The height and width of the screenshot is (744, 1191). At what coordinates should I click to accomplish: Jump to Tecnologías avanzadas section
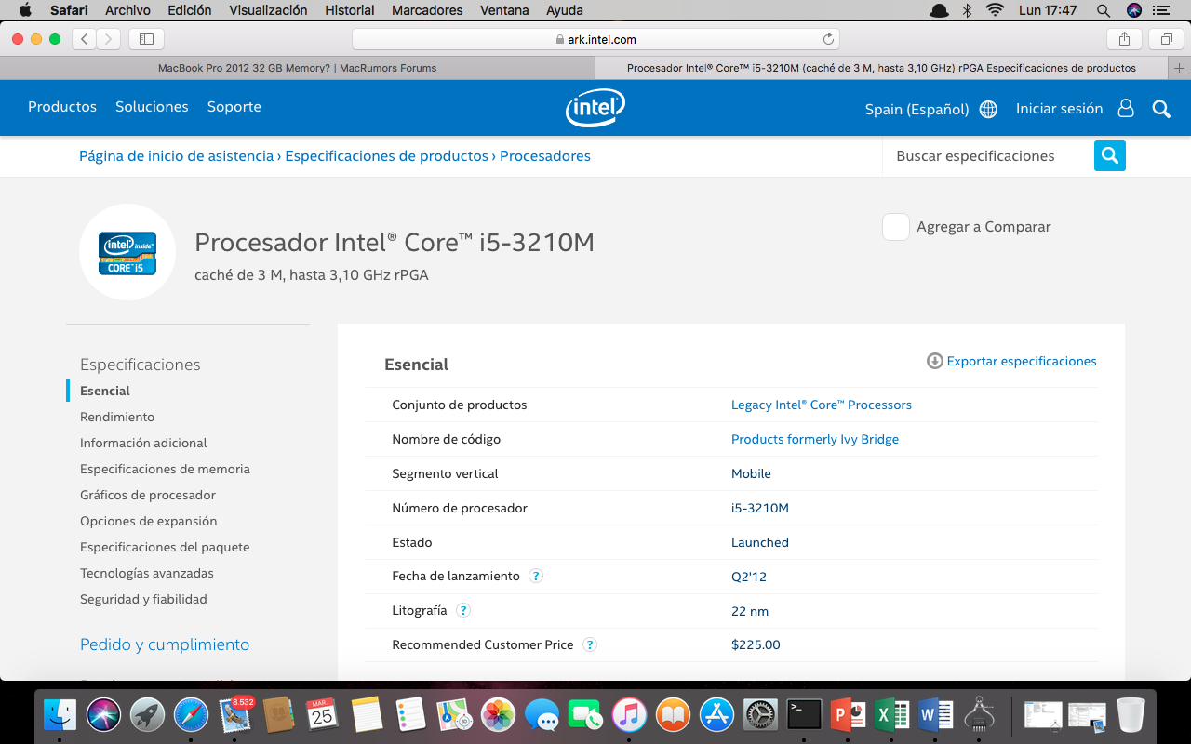[147, 574]
